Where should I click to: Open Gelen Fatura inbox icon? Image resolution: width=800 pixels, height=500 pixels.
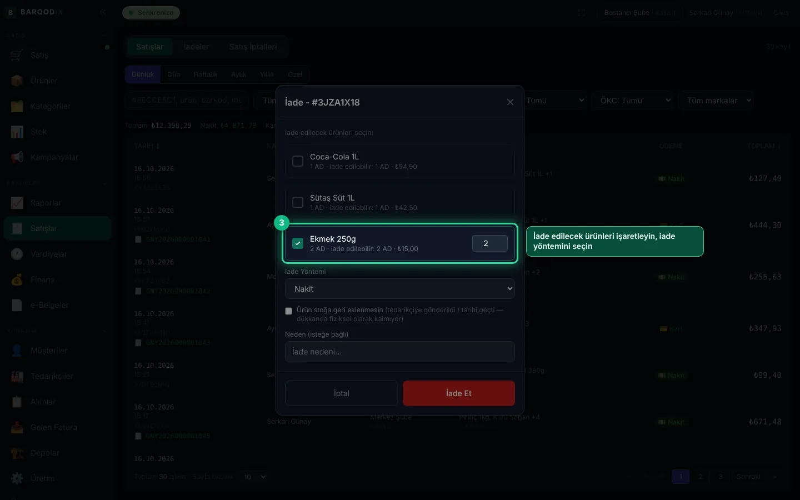coord(17,427)
